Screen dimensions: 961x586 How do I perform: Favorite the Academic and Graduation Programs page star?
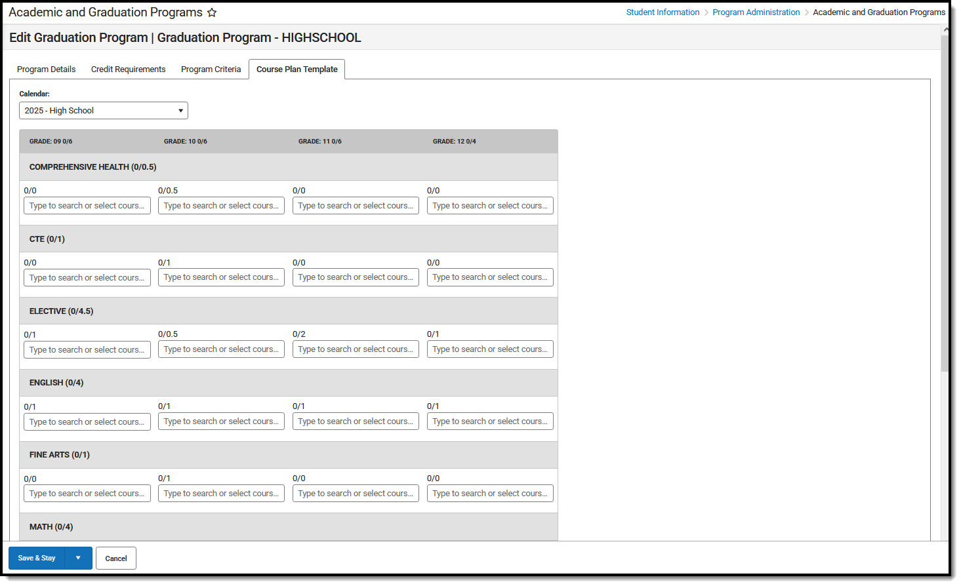[212, 12]
